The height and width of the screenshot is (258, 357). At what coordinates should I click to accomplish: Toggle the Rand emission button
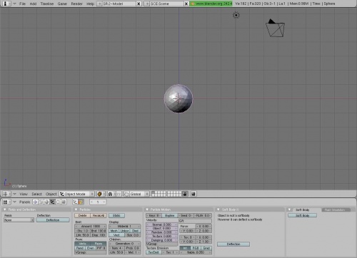(x=80, y=248)
